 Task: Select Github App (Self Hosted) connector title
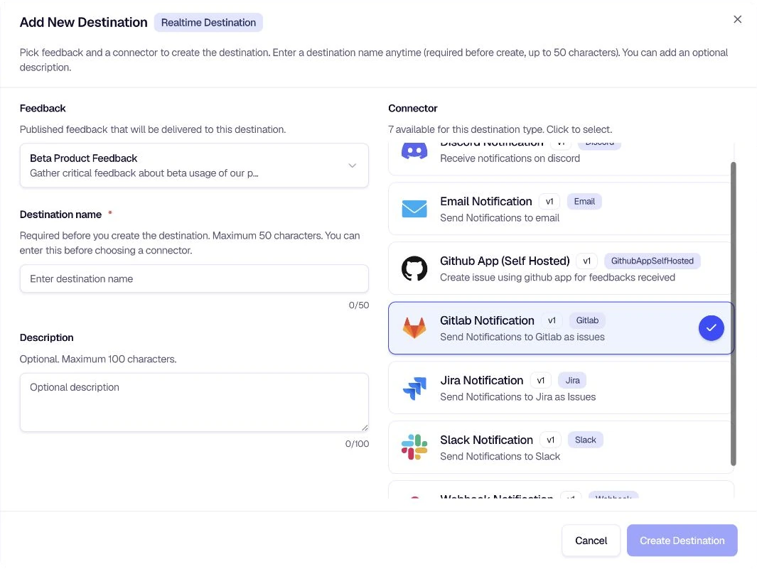(x=505, y=261)
